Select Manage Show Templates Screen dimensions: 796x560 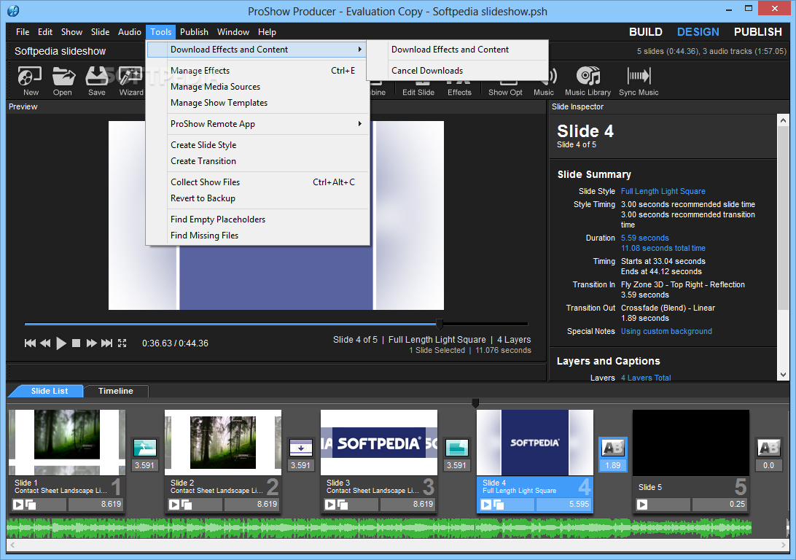tap(258, 103)
